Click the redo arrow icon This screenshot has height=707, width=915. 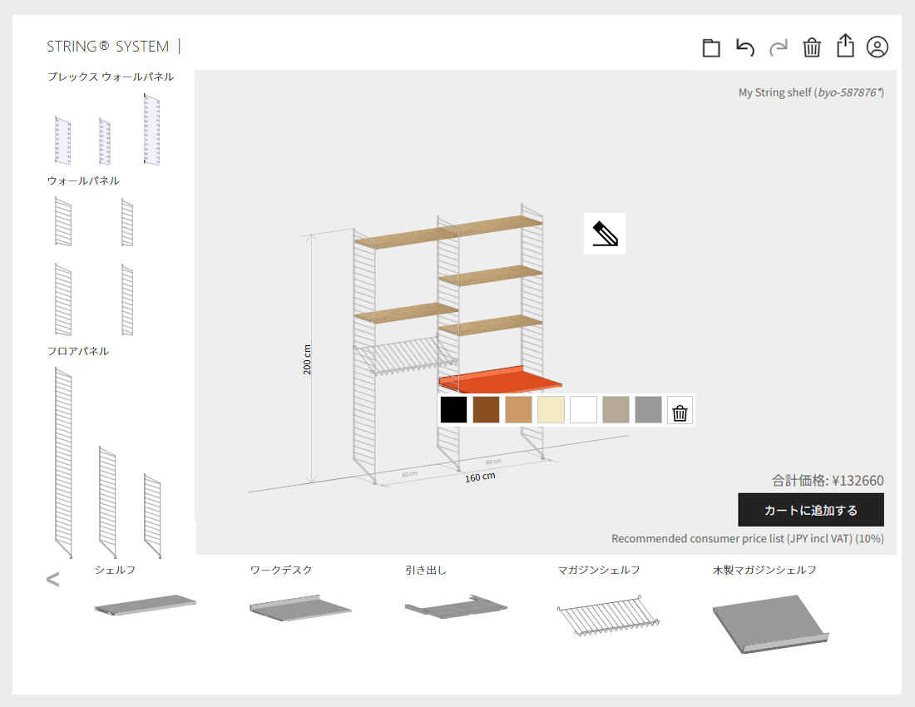[x=779, y=47]
